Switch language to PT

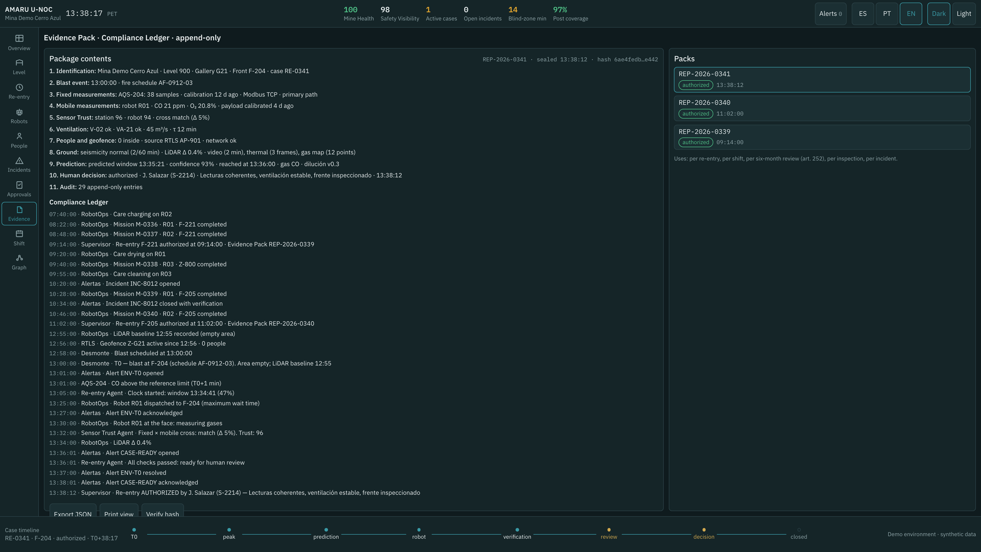(886, 14)
